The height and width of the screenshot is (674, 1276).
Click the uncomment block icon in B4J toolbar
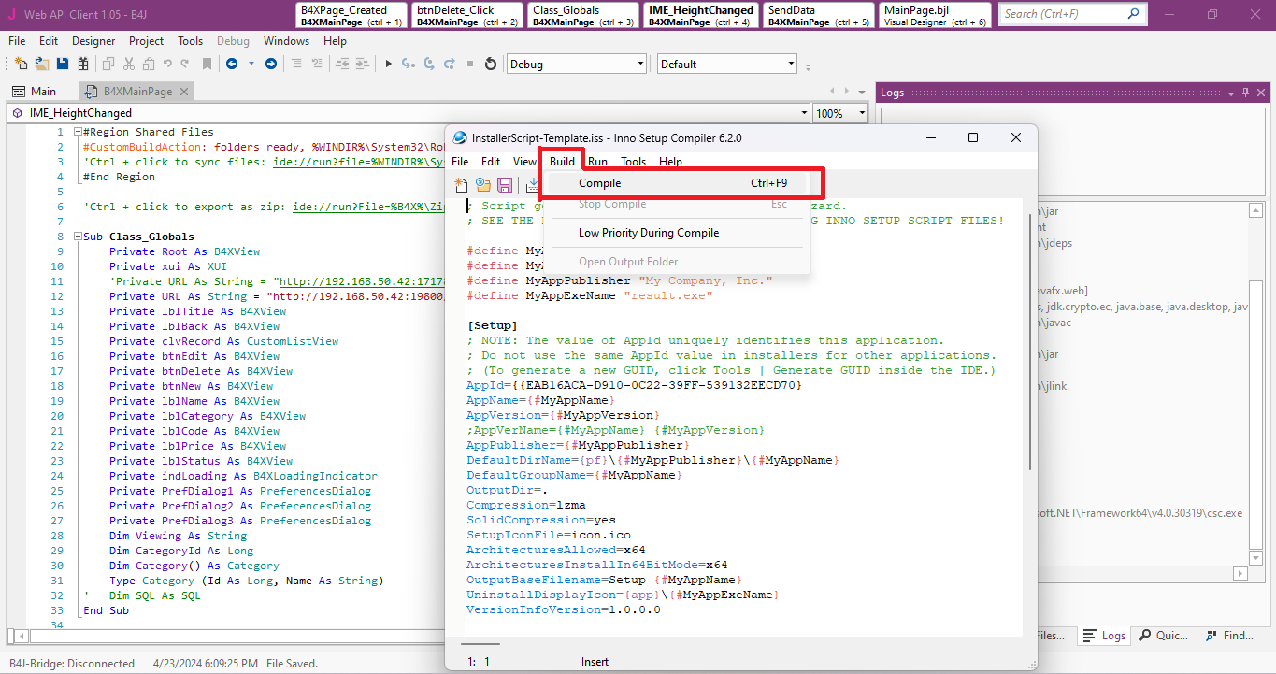pyautogui.click(x=317, y=64)
